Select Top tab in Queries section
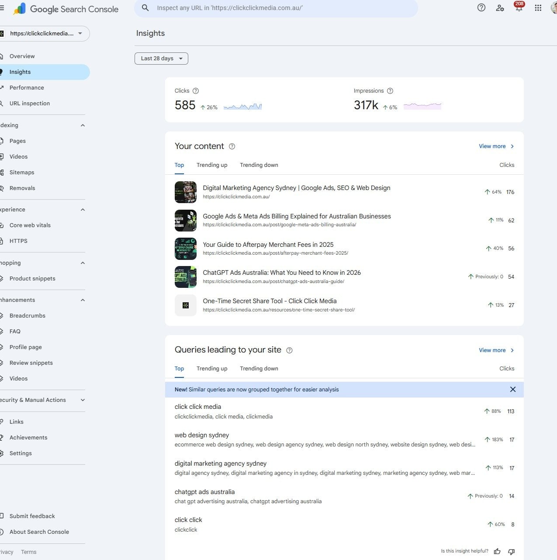This screenshot has height=560, width=557. (179, 369)
